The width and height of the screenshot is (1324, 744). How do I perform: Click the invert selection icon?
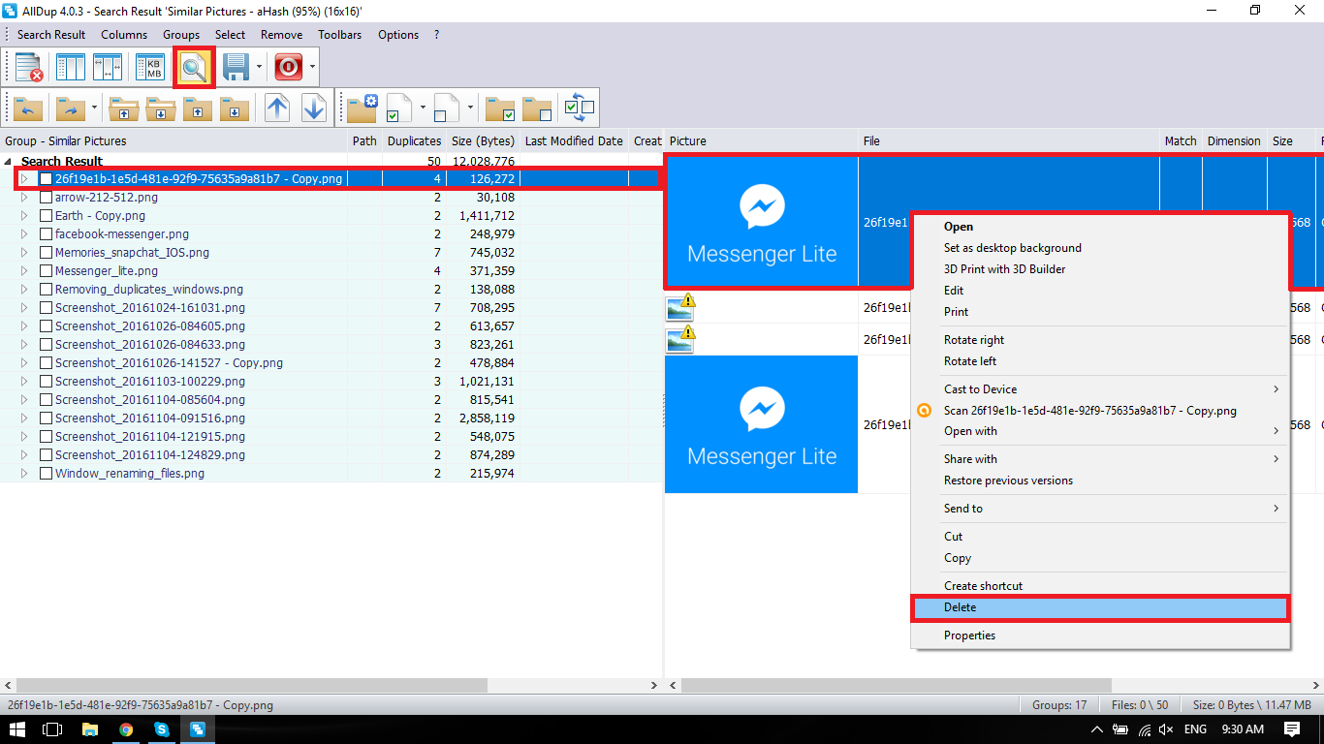pos(579,108)
